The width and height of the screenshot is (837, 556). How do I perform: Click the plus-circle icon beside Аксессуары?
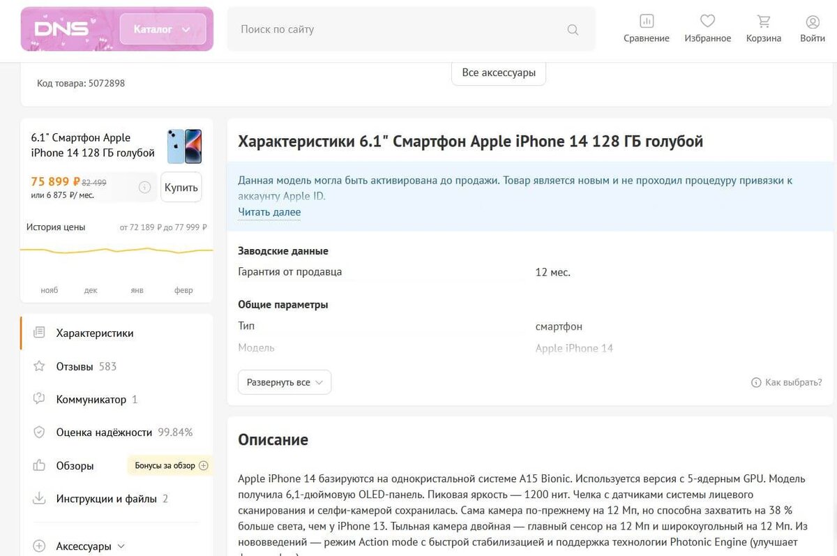point(39,546)
